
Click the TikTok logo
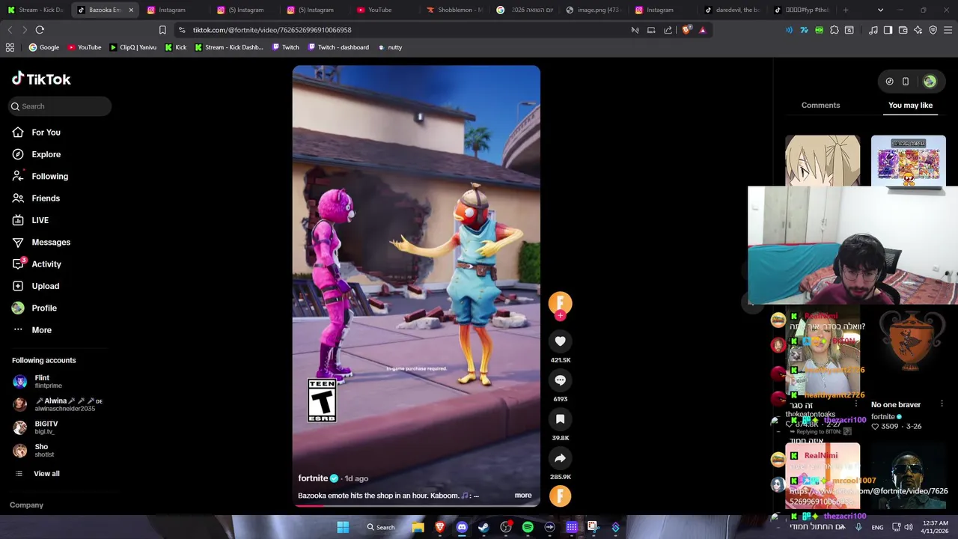(41, 79)
